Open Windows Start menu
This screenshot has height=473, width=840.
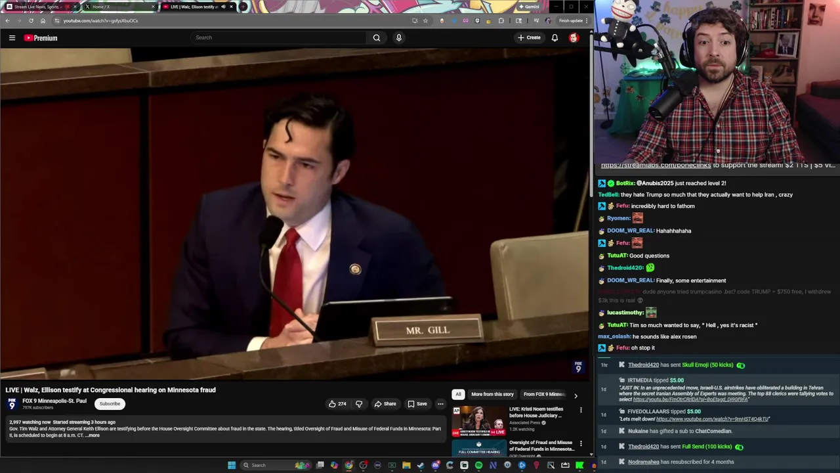[232, 465]
